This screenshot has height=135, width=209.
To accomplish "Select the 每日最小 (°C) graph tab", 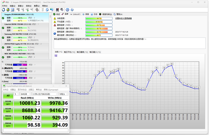I will pyautogui.click(x=95, y=52).
